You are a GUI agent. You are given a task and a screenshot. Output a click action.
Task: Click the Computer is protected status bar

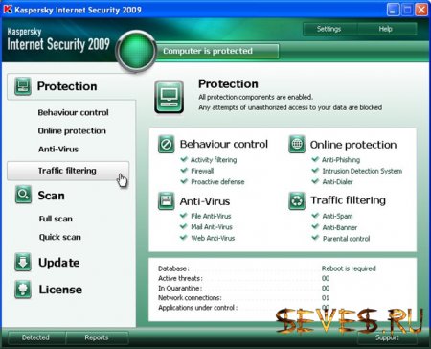[217, 51]
